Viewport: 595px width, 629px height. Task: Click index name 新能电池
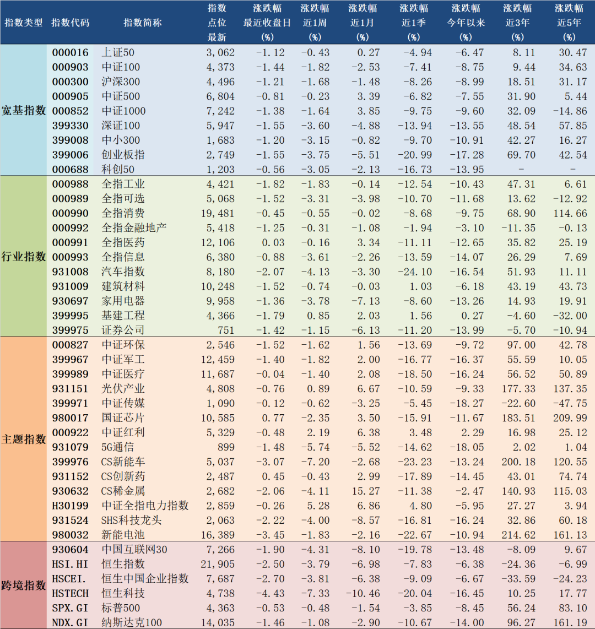pyautogui.click(x=123, y=535)
